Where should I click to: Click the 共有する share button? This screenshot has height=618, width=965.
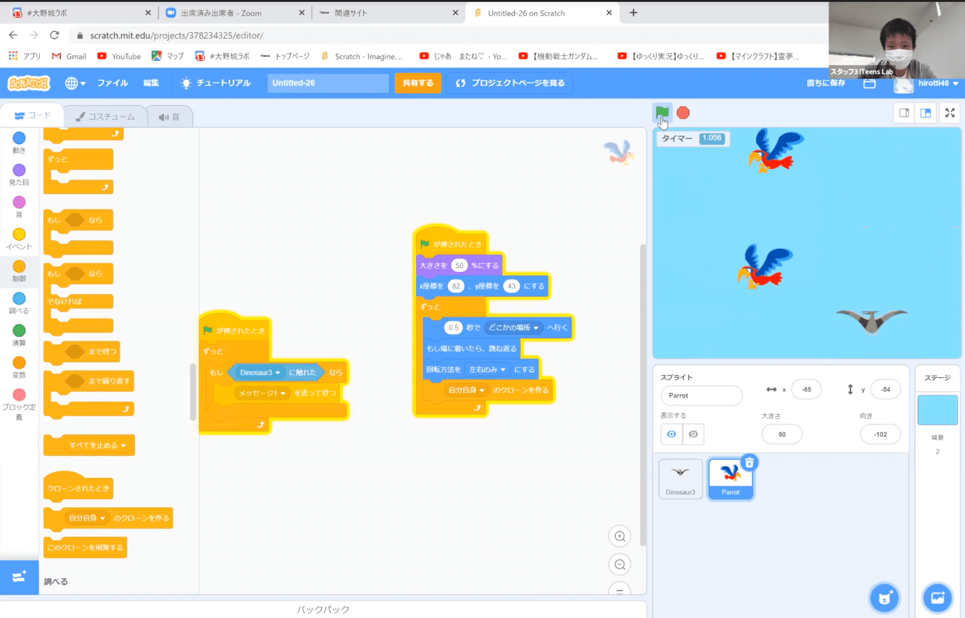coord(417,83)
